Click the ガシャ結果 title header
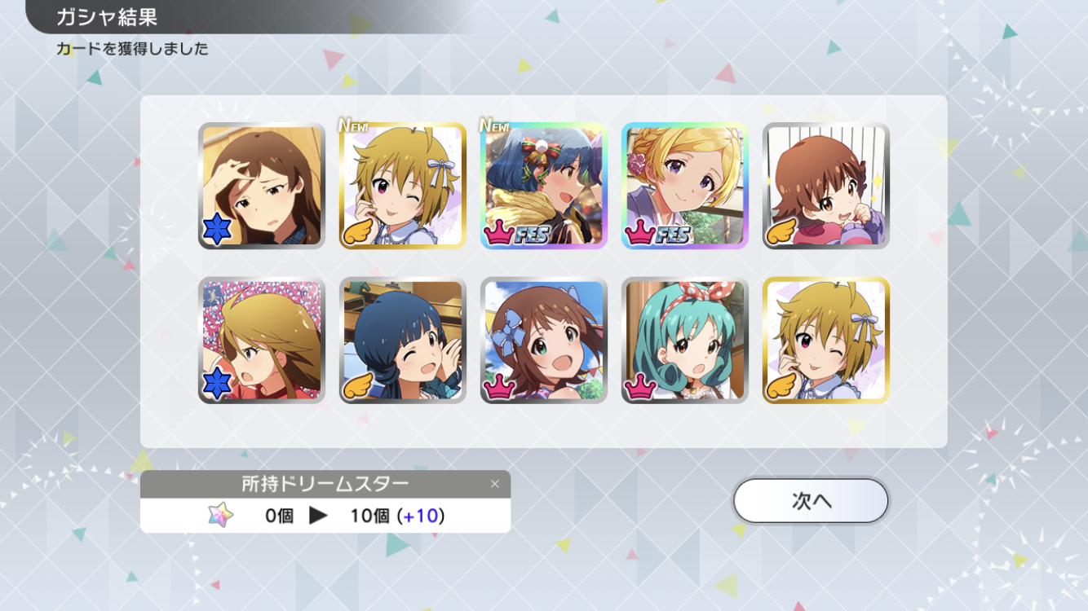 click(107, 16)
